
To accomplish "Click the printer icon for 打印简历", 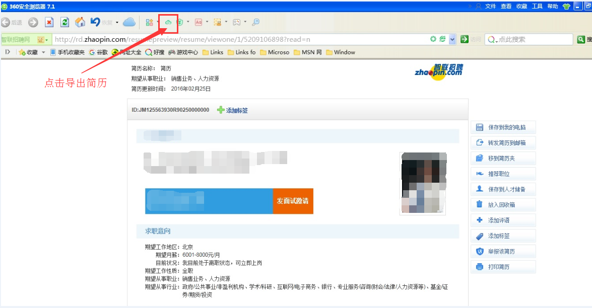I will coord(480,267).
